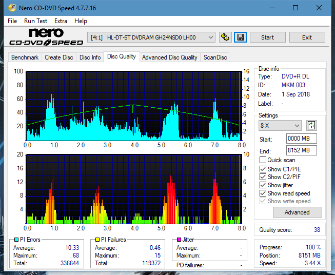Click the Speed value 3.44 X
This screenshot has width=335, height=275.
tap(312, 263)
